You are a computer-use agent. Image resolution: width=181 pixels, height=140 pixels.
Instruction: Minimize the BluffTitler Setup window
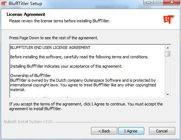tap(149, 3)
